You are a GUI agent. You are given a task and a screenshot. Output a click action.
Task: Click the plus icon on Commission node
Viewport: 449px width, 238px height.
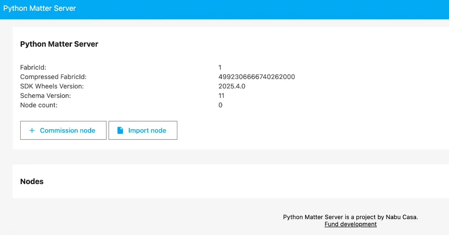coord(32,130)
